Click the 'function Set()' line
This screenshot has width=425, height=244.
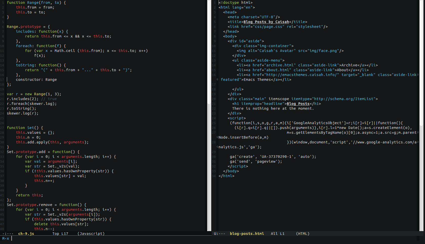pyautogui.click(x=25, y=128)
